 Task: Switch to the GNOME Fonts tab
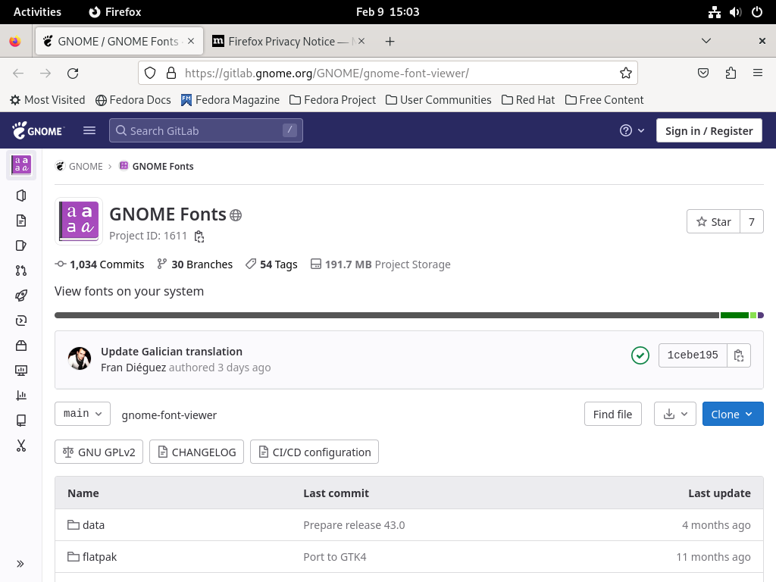(119, 42)
